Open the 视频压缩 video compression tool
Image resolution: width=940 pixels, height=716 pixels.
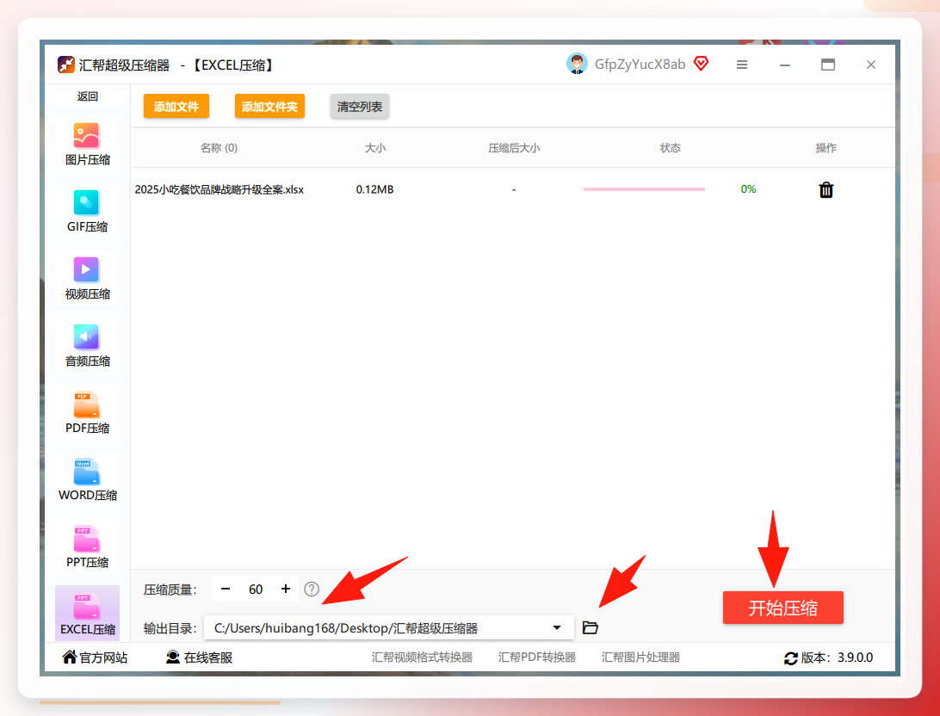coord(88,279)
